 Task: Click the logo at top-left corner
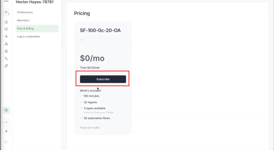[x=6, y=1]
